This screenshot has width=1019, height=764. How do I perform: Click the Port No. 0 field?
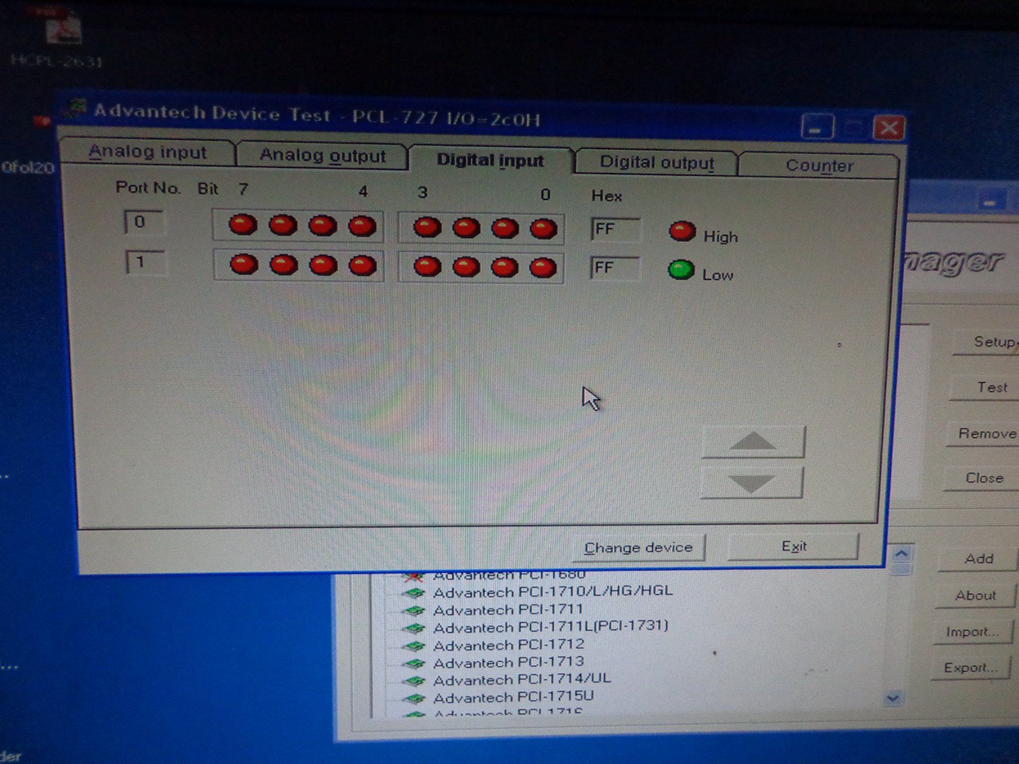(x=144, y=222)
